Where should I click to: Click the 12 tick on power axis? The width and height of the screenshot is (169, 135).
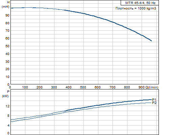pyautogui.click(x=7, y=106)
